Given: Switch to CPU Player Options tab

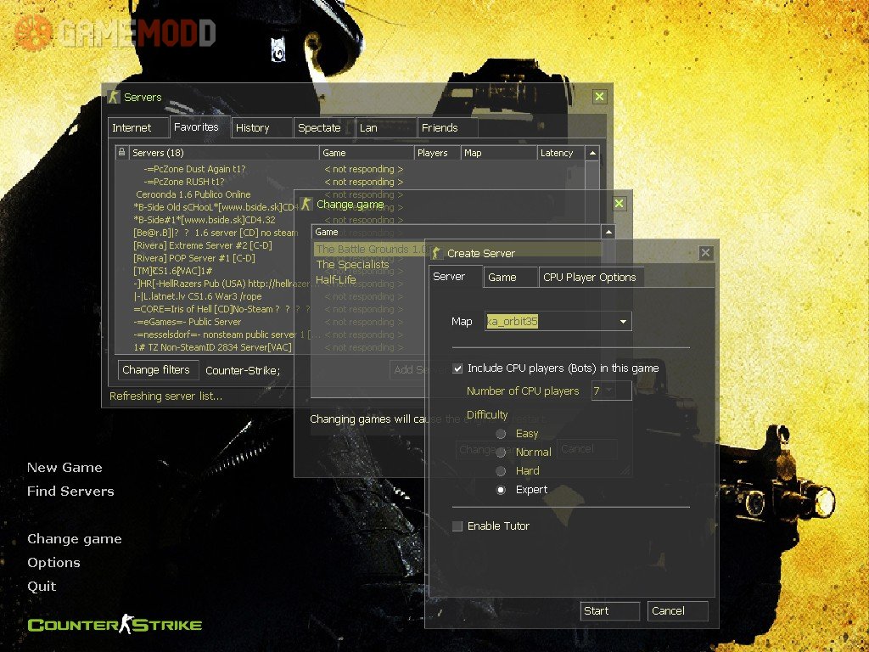Looking at the screenshot, I should 589,278.
